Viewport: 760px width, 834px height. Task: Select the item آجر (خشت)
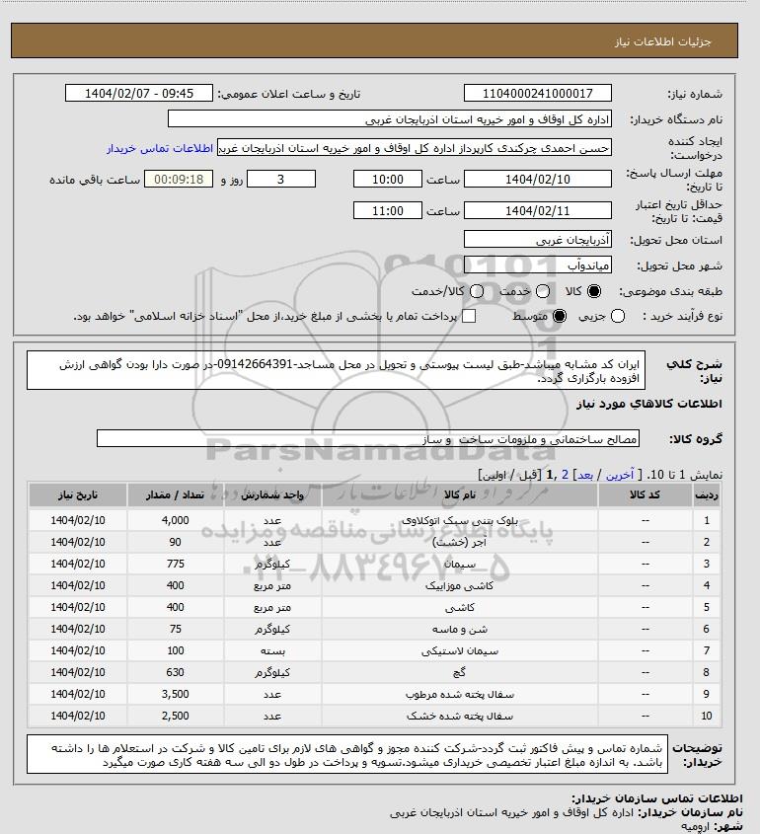click(460, 542)
